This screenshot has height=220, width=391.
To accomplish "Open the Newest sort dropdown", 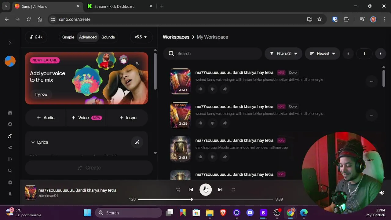I will coord(322,53).
